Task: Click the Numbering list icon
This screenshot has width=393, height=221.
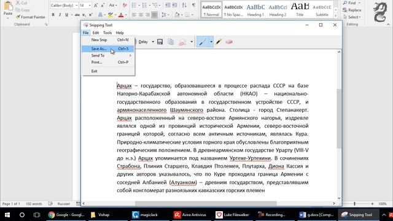Action: point(144,6)
